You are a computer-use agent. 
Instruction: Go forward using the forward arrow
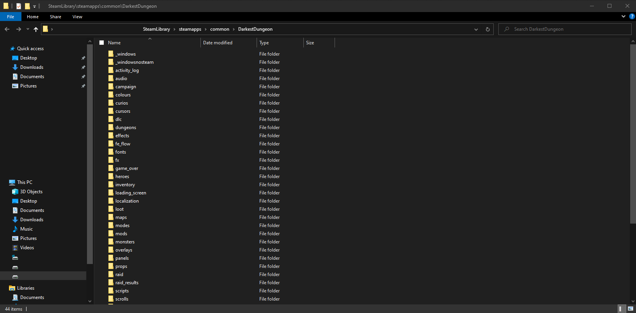pyautogui.click(x=19, y=29)
